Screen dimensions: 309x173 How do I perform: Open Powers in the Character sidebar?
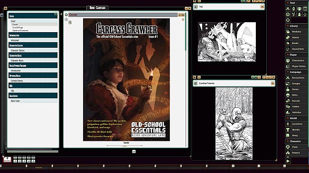296,153
